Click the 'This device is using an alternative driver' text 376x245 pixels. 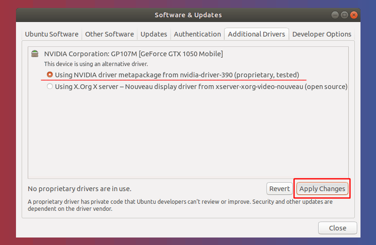pos(96,64)
